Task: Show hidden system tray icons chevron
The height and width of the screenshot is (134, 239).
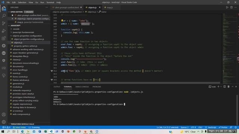Action: pos(198,131)
